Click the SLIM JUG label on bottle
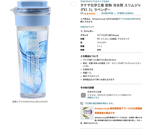Screen dimensions: 146x130 pos(33,45)
